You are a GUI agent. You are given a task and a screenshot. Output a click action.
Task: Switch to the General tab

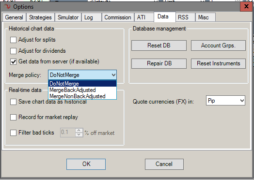point(14,17)
